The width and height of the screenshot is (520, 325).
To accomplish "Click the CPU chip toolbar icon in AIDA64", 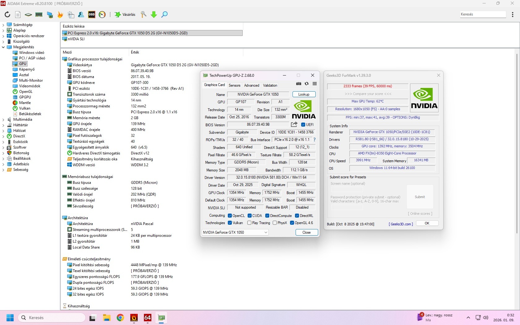I will 28,15.
